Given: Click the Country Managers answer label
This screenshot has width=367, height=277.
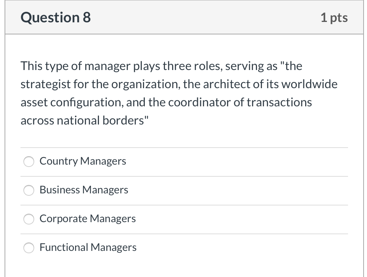Looking at the screenshot, I should (82, 161).
